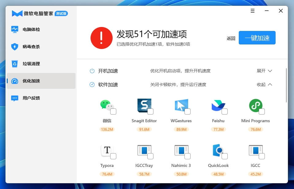Click the 病毒查杀 shield icon
Screen dimensions: 294x189
pyautogui.click(x=15, y=47)
